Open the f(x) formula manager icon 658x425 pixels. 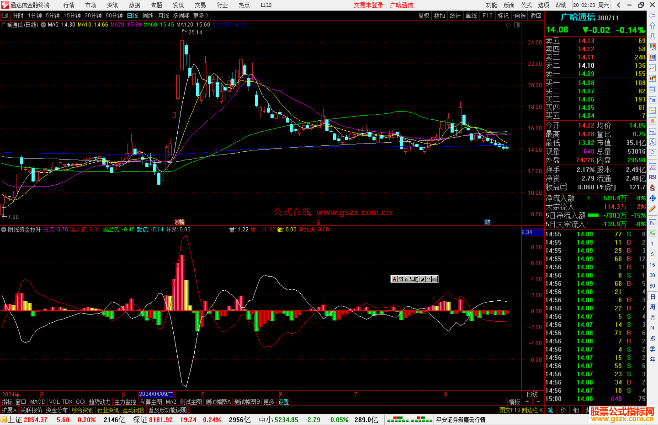pos(652,142)
